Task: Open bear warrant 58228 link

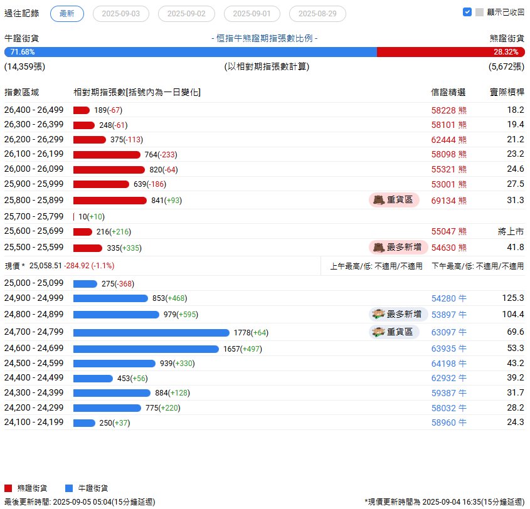Action: tap(449, 110)
